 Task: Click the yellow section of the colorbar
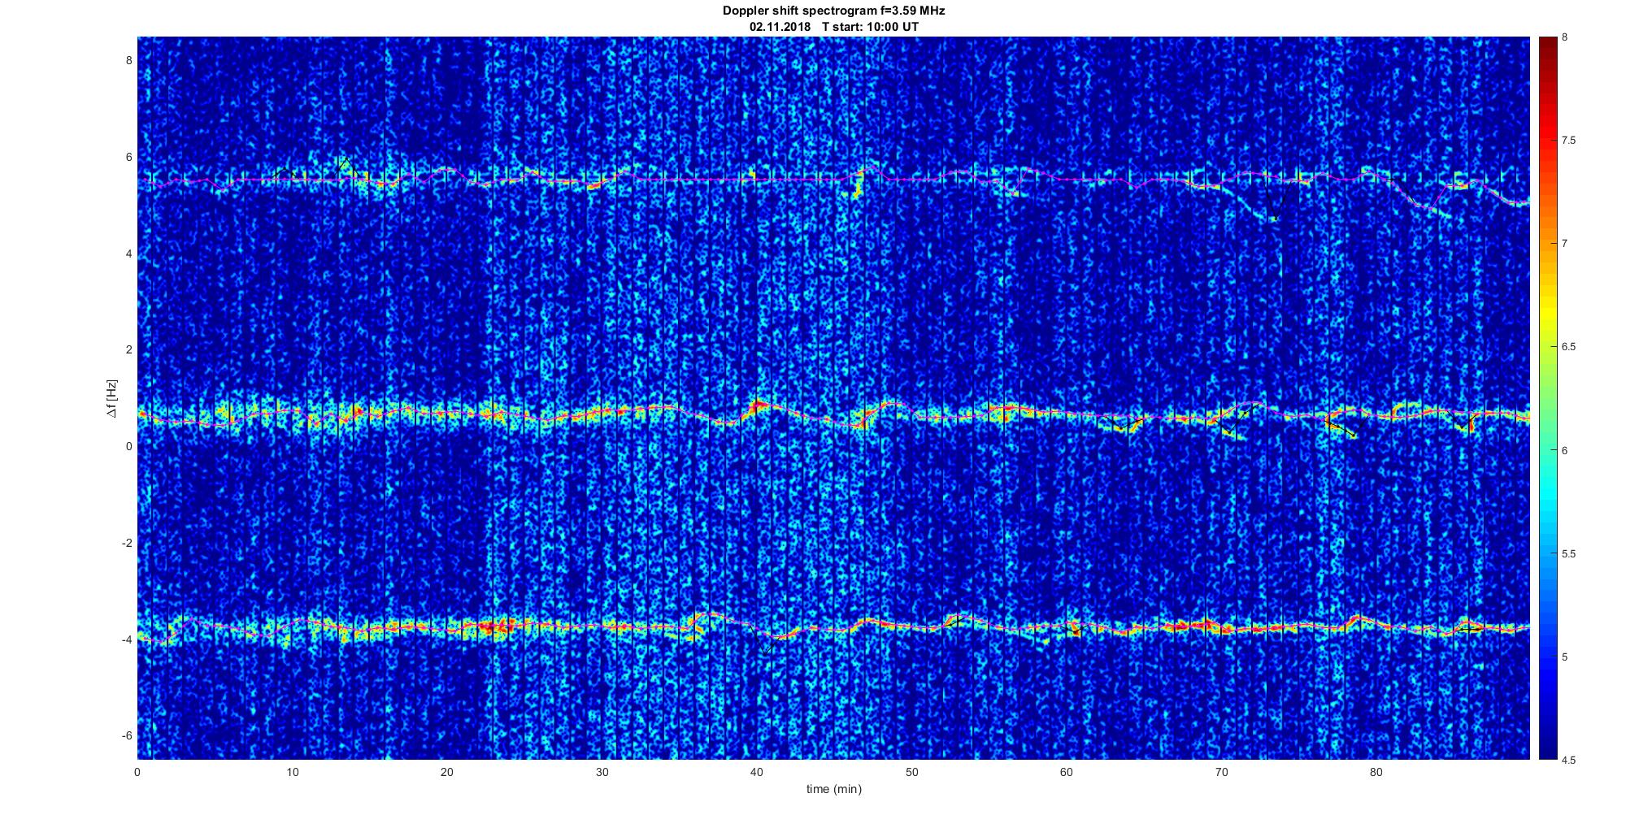coord(1547,313)
